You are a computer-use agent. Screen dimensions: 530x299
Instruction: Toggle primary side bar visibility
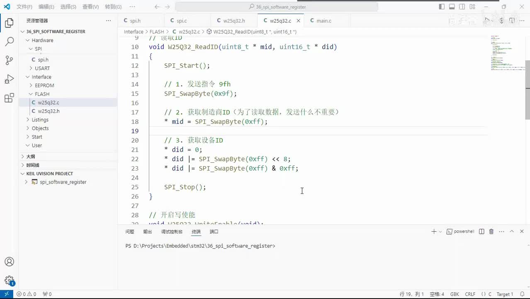(442, 7)
